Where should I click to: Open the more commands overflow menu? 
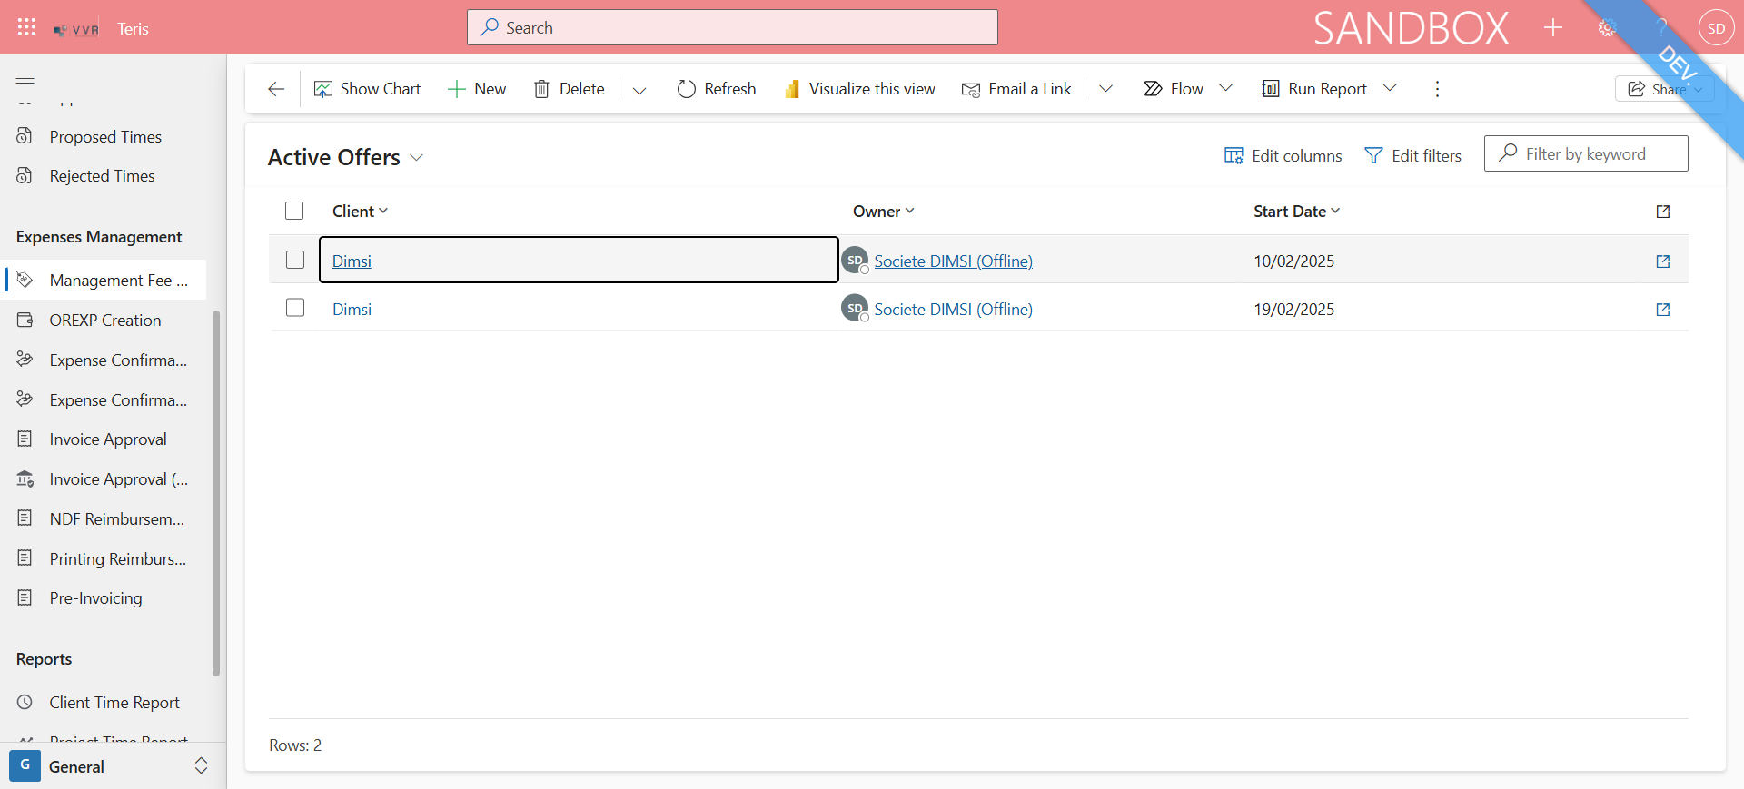click(x=1437, y=89)
